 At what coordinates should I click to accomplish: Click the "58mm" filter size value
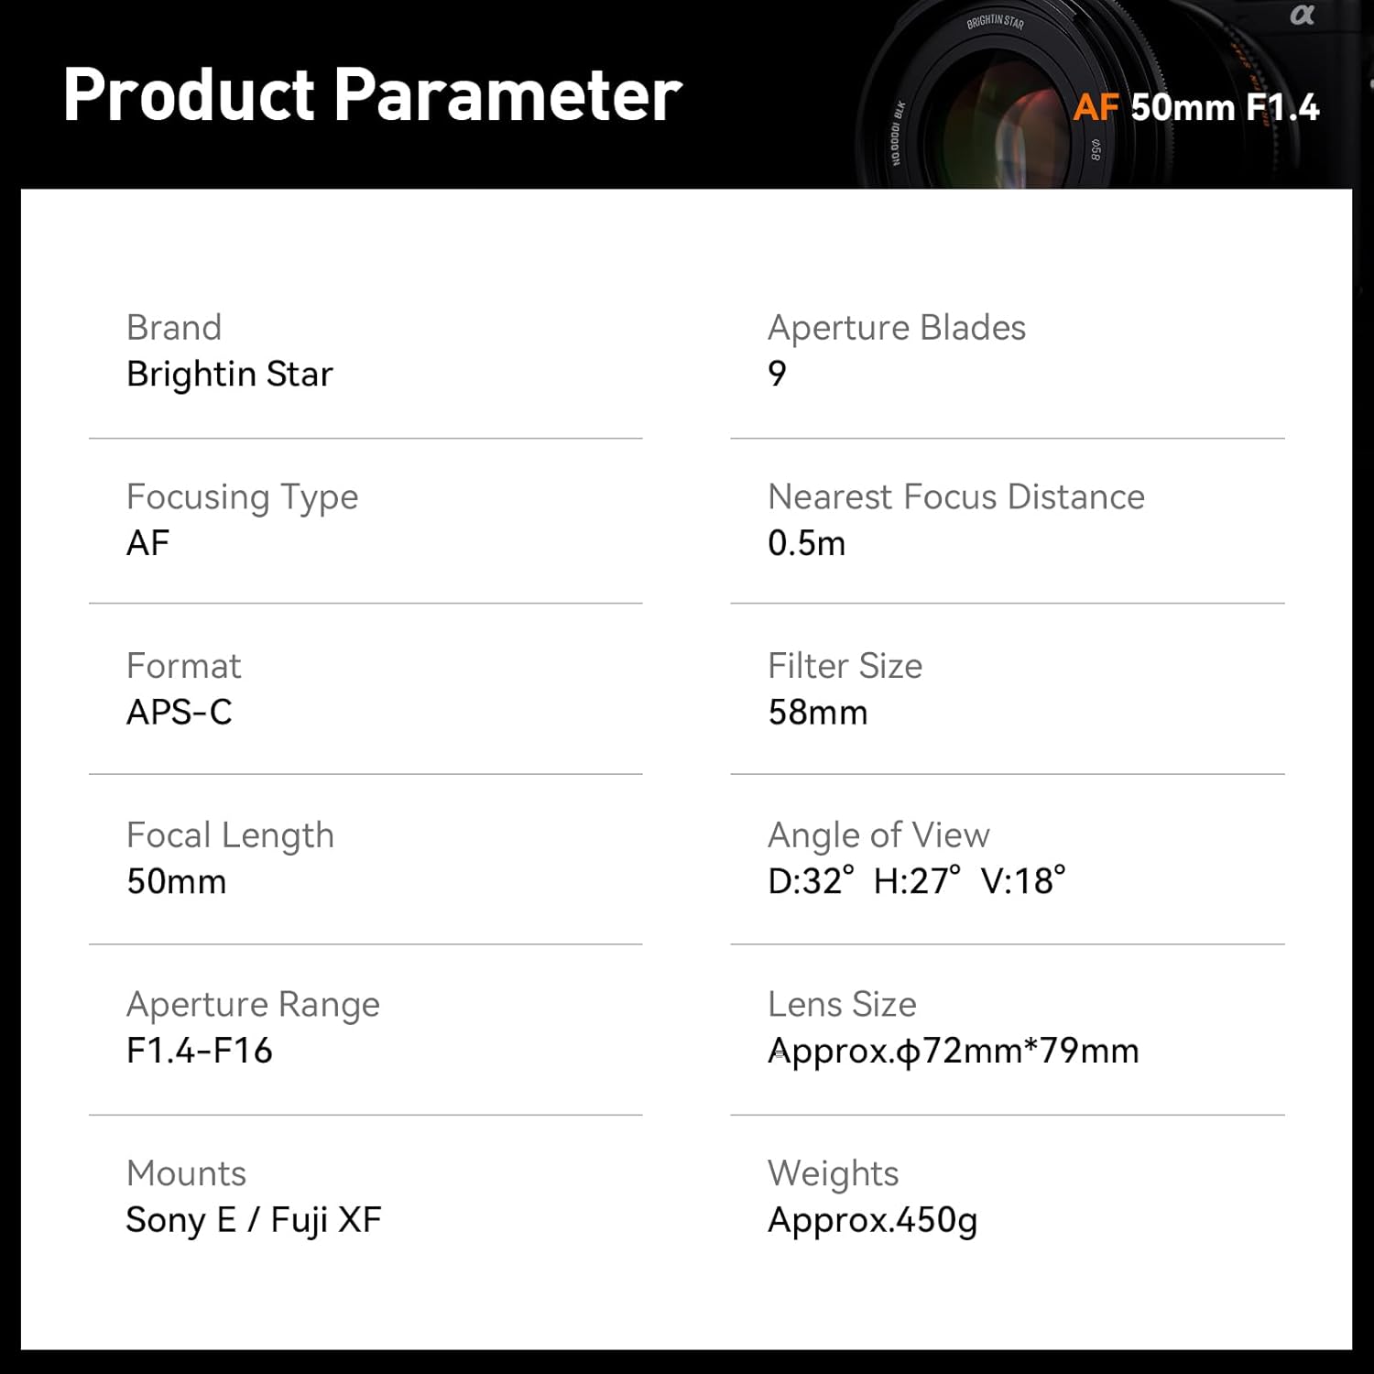(x=817, y=712)
